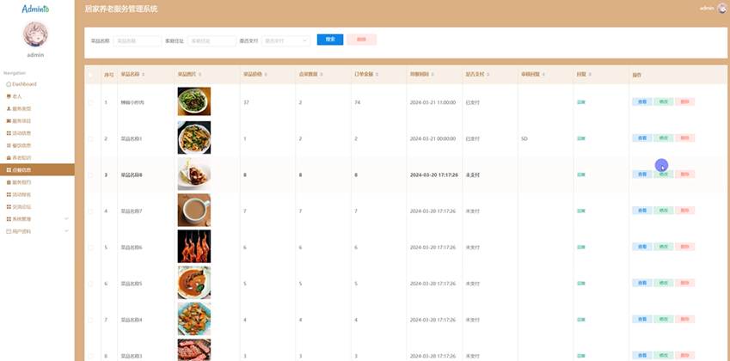Image resolution: width=730 pixels, height=361 pixels.
Task: Click the blue 查看 button in row 菜品名称5
Action: [642, 284]
